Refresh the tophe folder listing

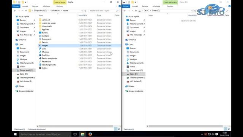(85, 11)
